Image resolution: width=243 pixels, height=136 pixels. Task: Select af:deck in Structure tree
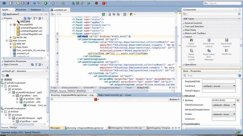[x=8, y=80]
